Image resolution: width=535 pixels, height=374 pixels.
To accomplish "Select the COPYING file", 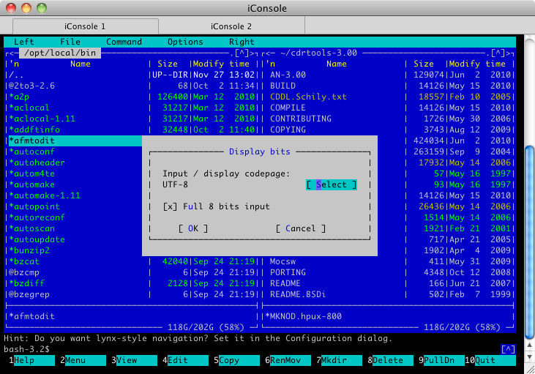I will pyautogui.click(x=388, y=130).
